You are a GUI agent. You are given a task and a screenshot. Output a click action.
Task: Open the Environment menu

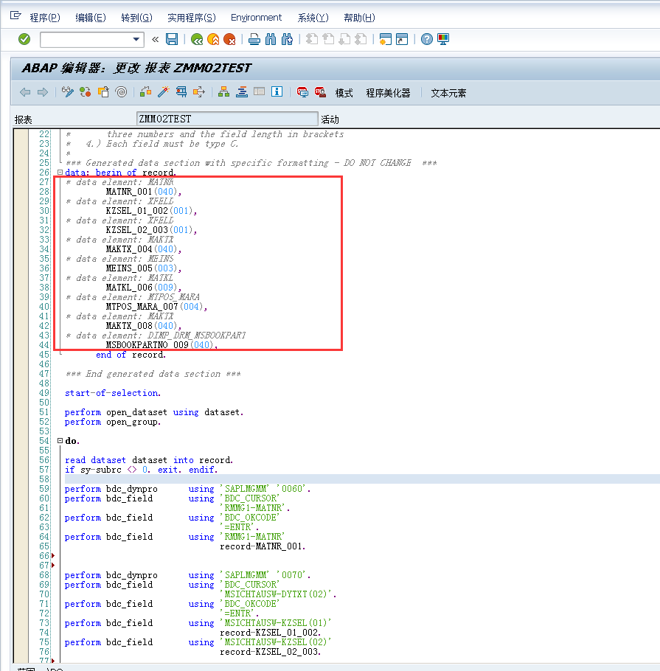[x=256, y=18]
